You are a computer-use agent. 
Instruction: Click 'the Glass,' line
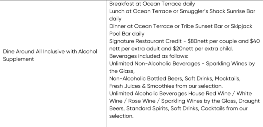[x=122, y=71]
